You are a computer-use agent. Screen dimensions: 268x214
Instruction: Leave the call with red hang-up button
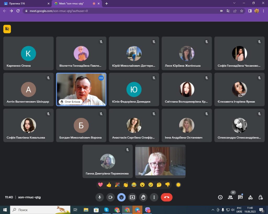(166, 197)
